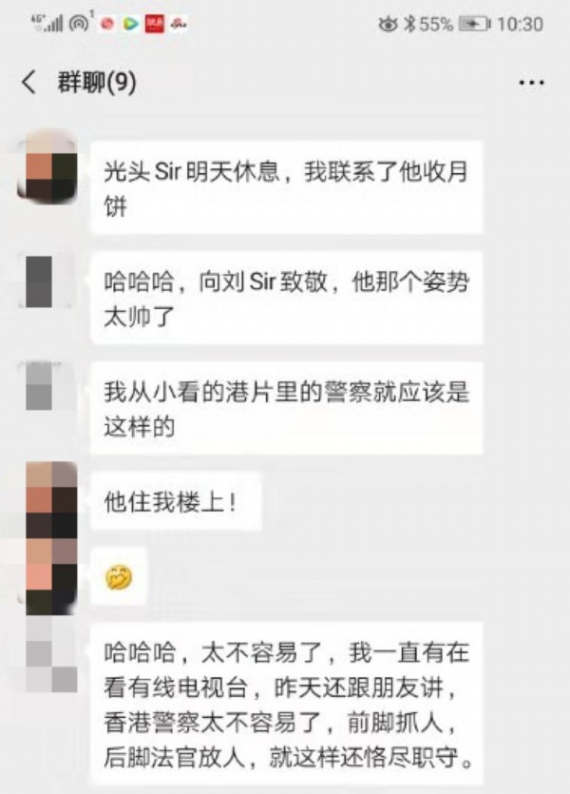Screen dimensions: 570x794
Task: Open avatar beside the 有线电视台 message
Action: tap(49, 653)
